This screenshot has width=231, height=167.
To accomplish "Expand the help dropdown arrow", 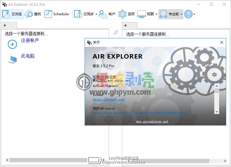I will coord(194,14).
